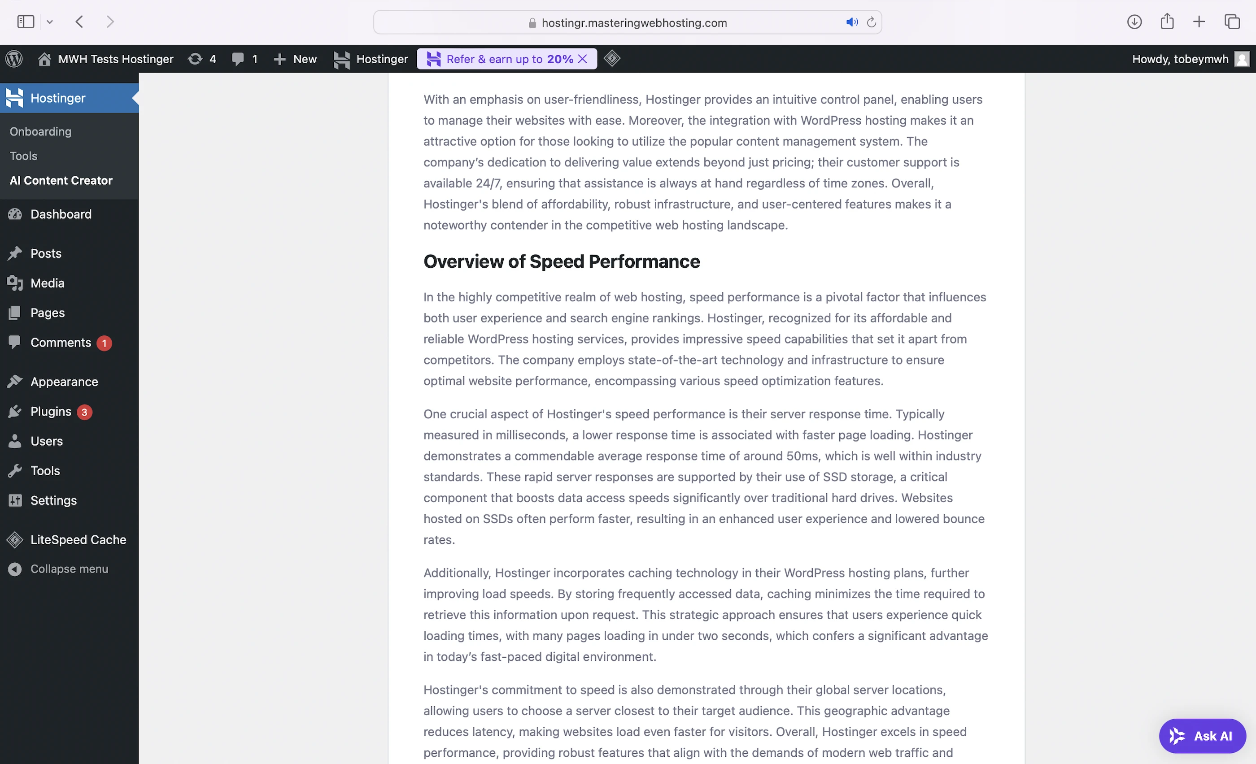Open new tab with plus icon

tap(1199, 22)
